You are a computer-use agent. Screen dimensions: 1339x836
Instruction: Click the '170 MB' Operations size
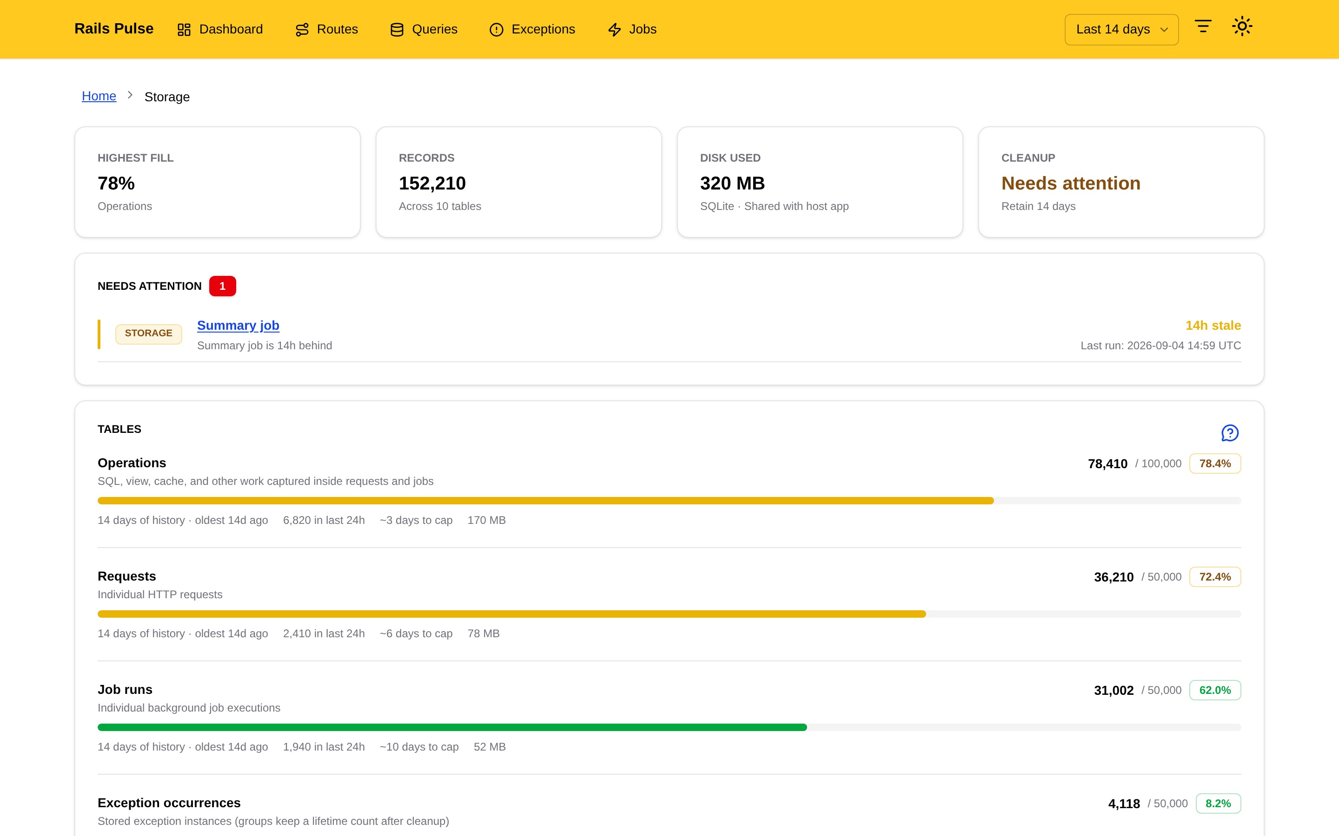486,520
